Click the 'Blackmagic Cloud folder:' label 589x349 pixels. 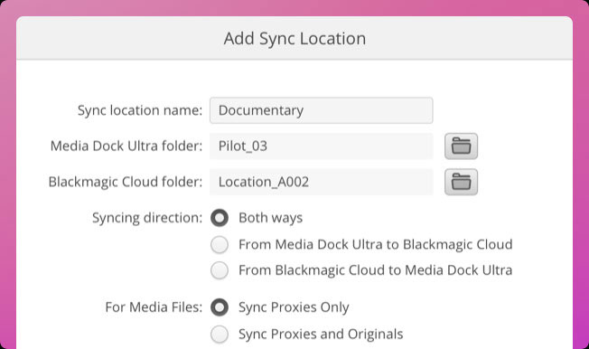[x=125, y=182]
